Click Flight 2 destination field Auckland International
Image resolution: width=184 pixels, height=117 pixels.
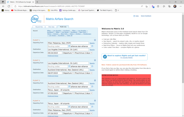pos(68,70)
